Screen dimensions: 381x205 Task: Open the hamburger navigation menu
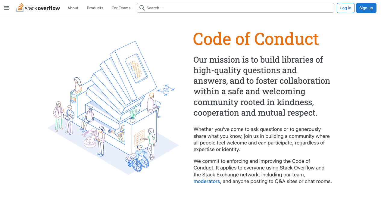[x=7, y=8]
